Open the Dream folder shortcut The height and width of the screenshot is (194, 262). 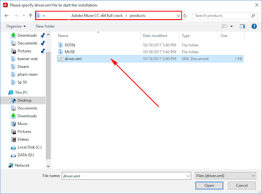[23, 66]
